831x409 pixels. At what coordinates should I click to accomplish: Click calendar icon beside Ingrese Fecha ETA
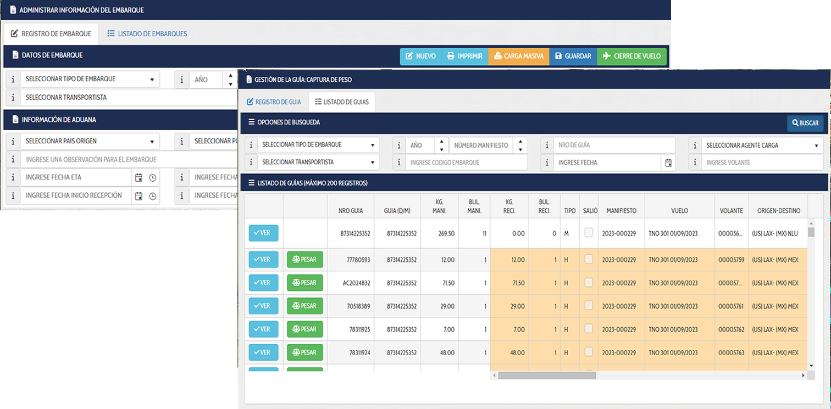[138, 178]
